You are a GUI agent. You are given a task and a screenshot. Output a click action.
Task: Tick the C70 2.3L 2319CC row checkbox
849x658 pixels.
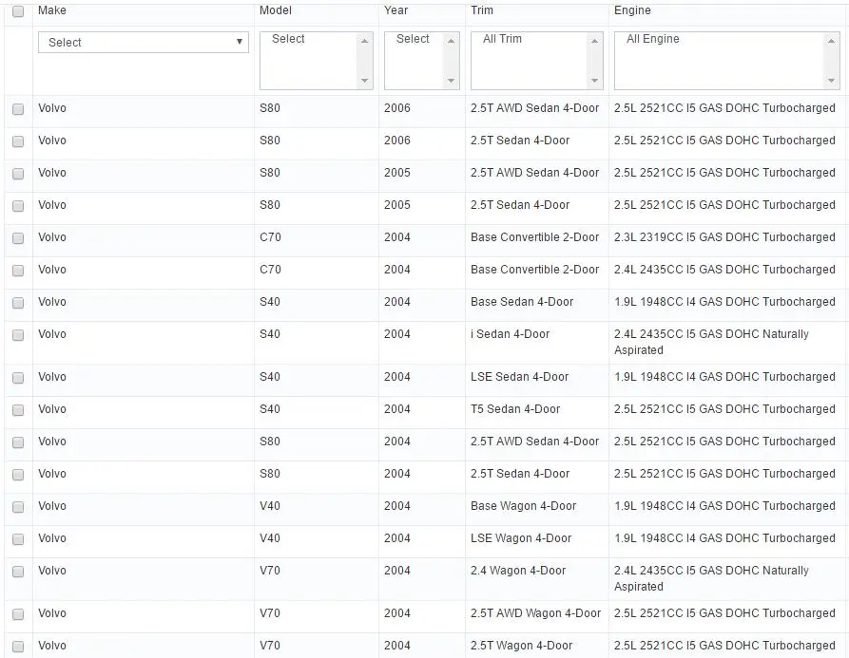pyautogui.click(x=18, y=238)
